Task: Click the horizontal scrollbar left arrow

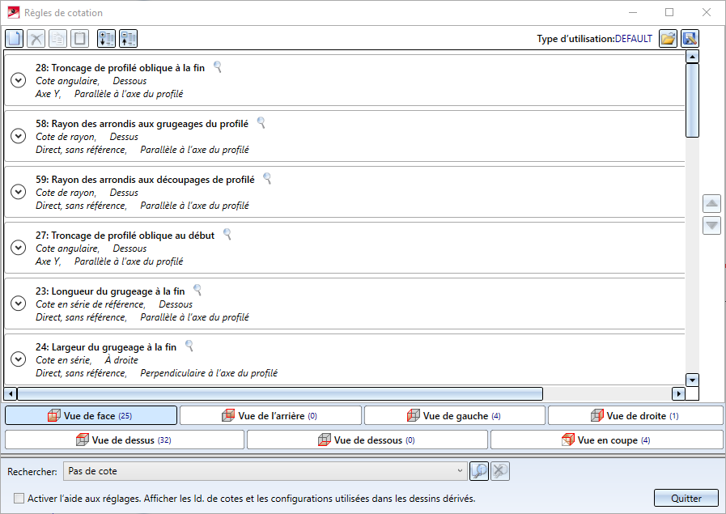Action: [11, 394]
